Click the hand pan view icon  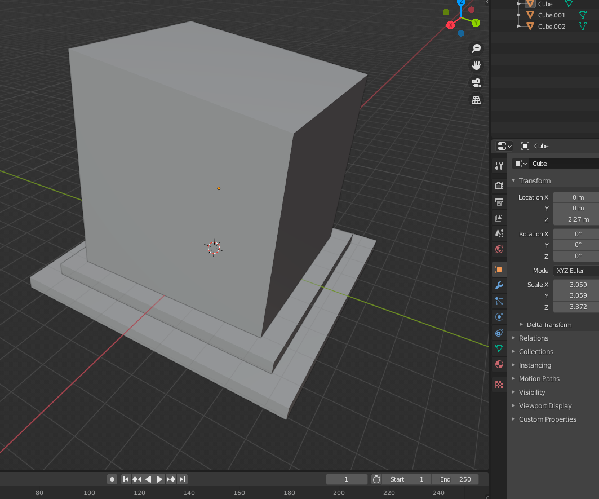click(x=476, y=65)
